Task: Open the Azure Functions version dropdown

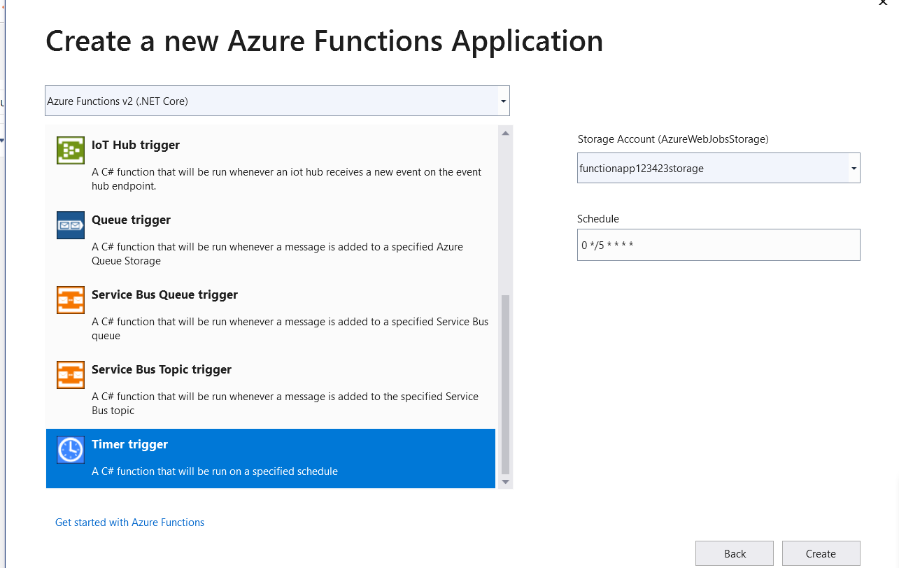Action: click(502, 100)
